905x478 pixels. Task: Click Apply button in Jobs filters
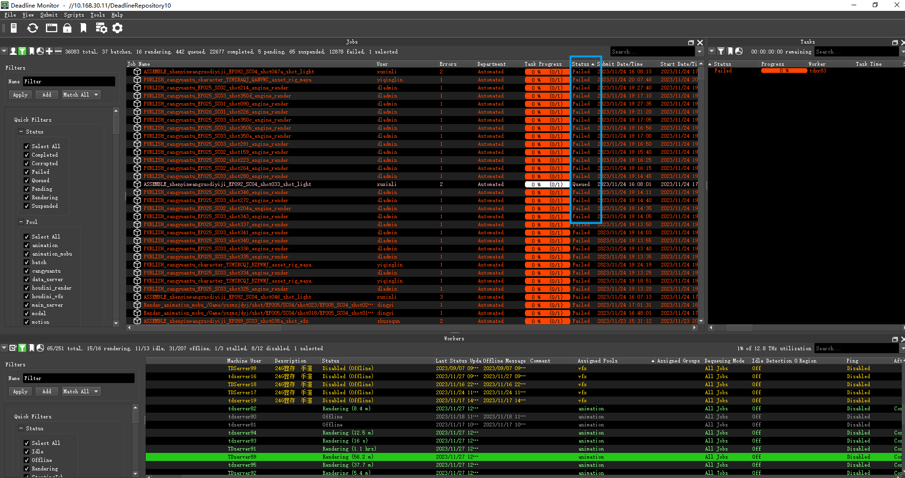coord(20,95)
